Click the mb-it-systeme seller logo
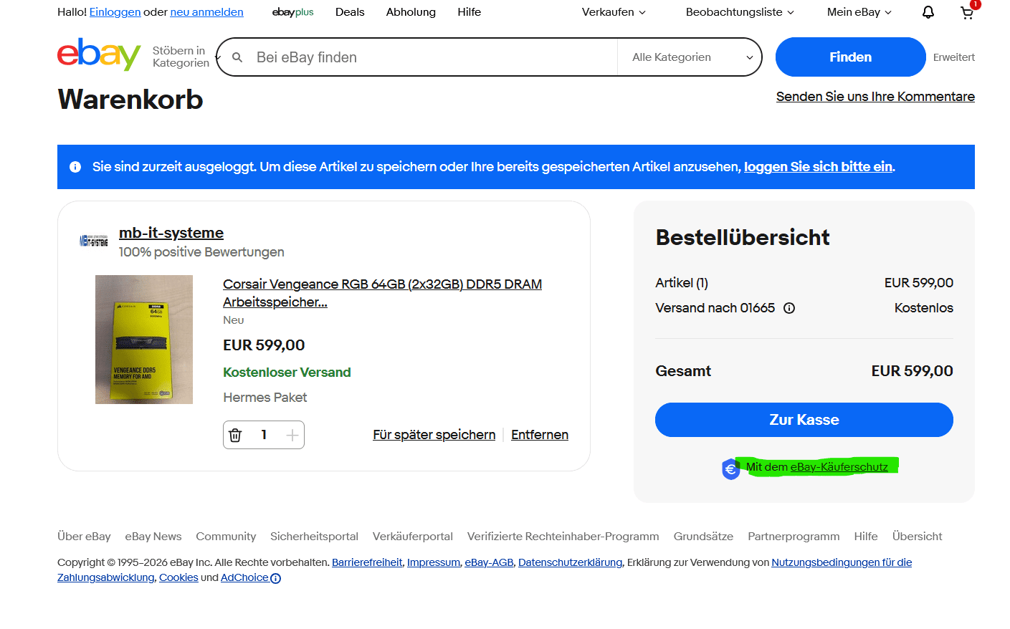This screenshot has height=629, width=1010. tap(94, 241)
